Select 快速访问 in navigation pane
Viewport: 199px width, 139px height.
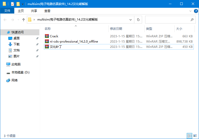tap(20, 32)
